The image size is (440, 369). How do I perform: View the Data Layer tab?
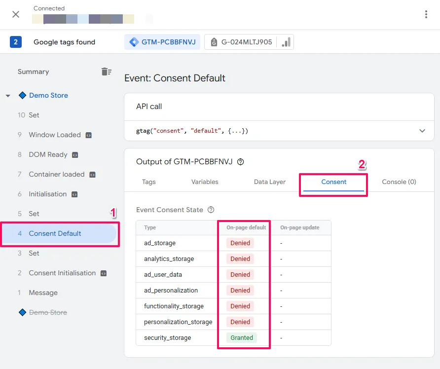point(270,182)
